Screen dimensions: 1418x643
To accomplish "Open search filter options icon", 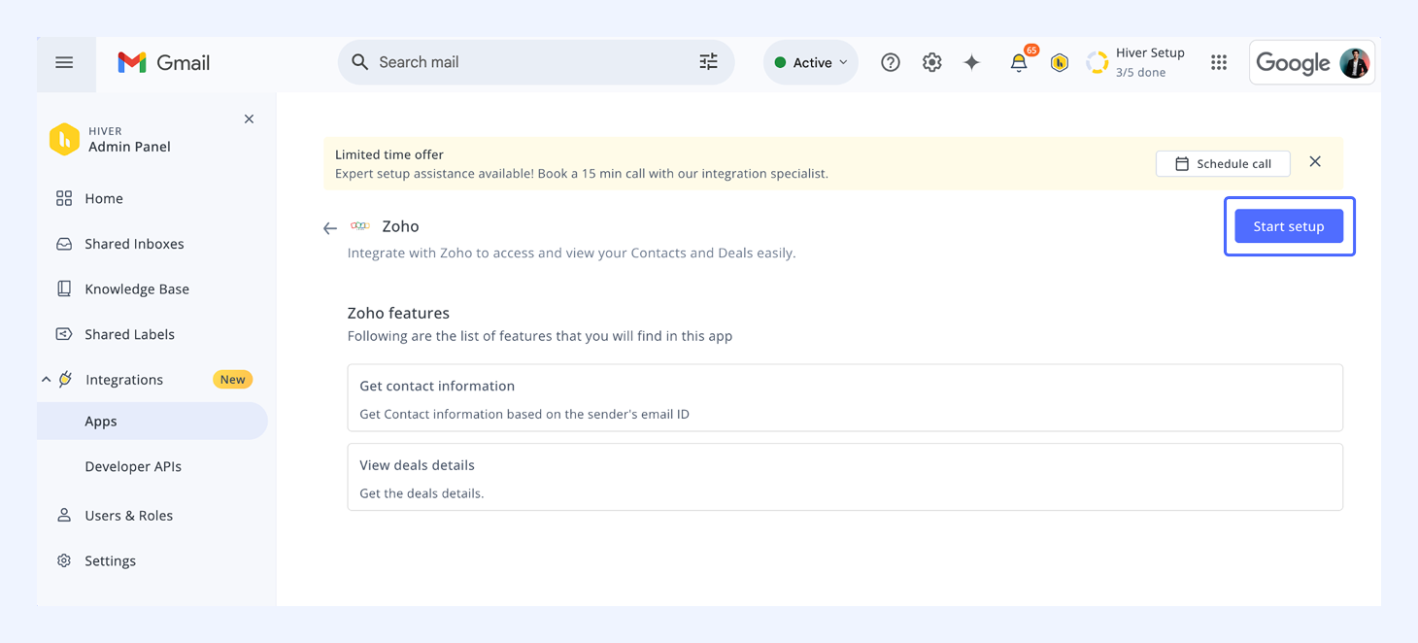I will [709, 62].
